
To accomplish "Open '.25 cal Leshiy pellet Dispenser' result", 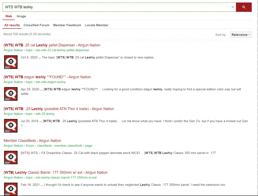I will (52, 45).
